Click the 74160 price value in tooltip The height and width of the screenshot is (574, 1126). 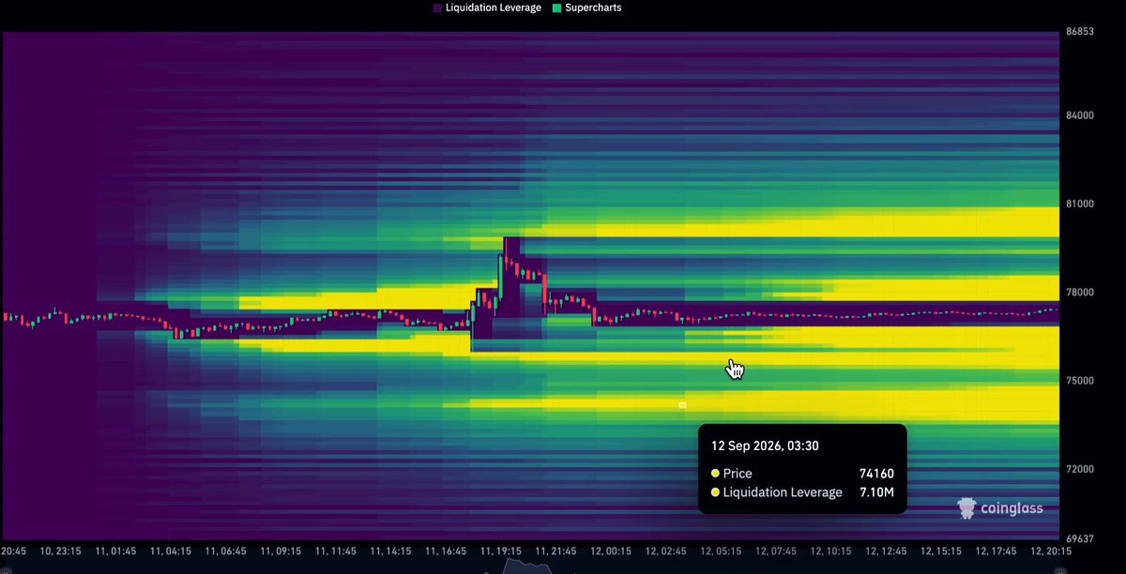(x=876, y=474)
